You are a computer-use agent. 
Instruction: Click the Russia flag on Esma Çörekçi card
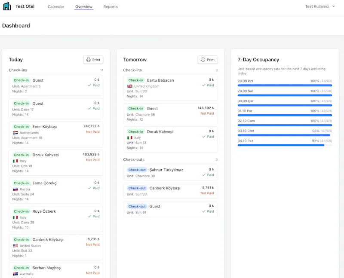pyautogui.click(x=15, y=189)
